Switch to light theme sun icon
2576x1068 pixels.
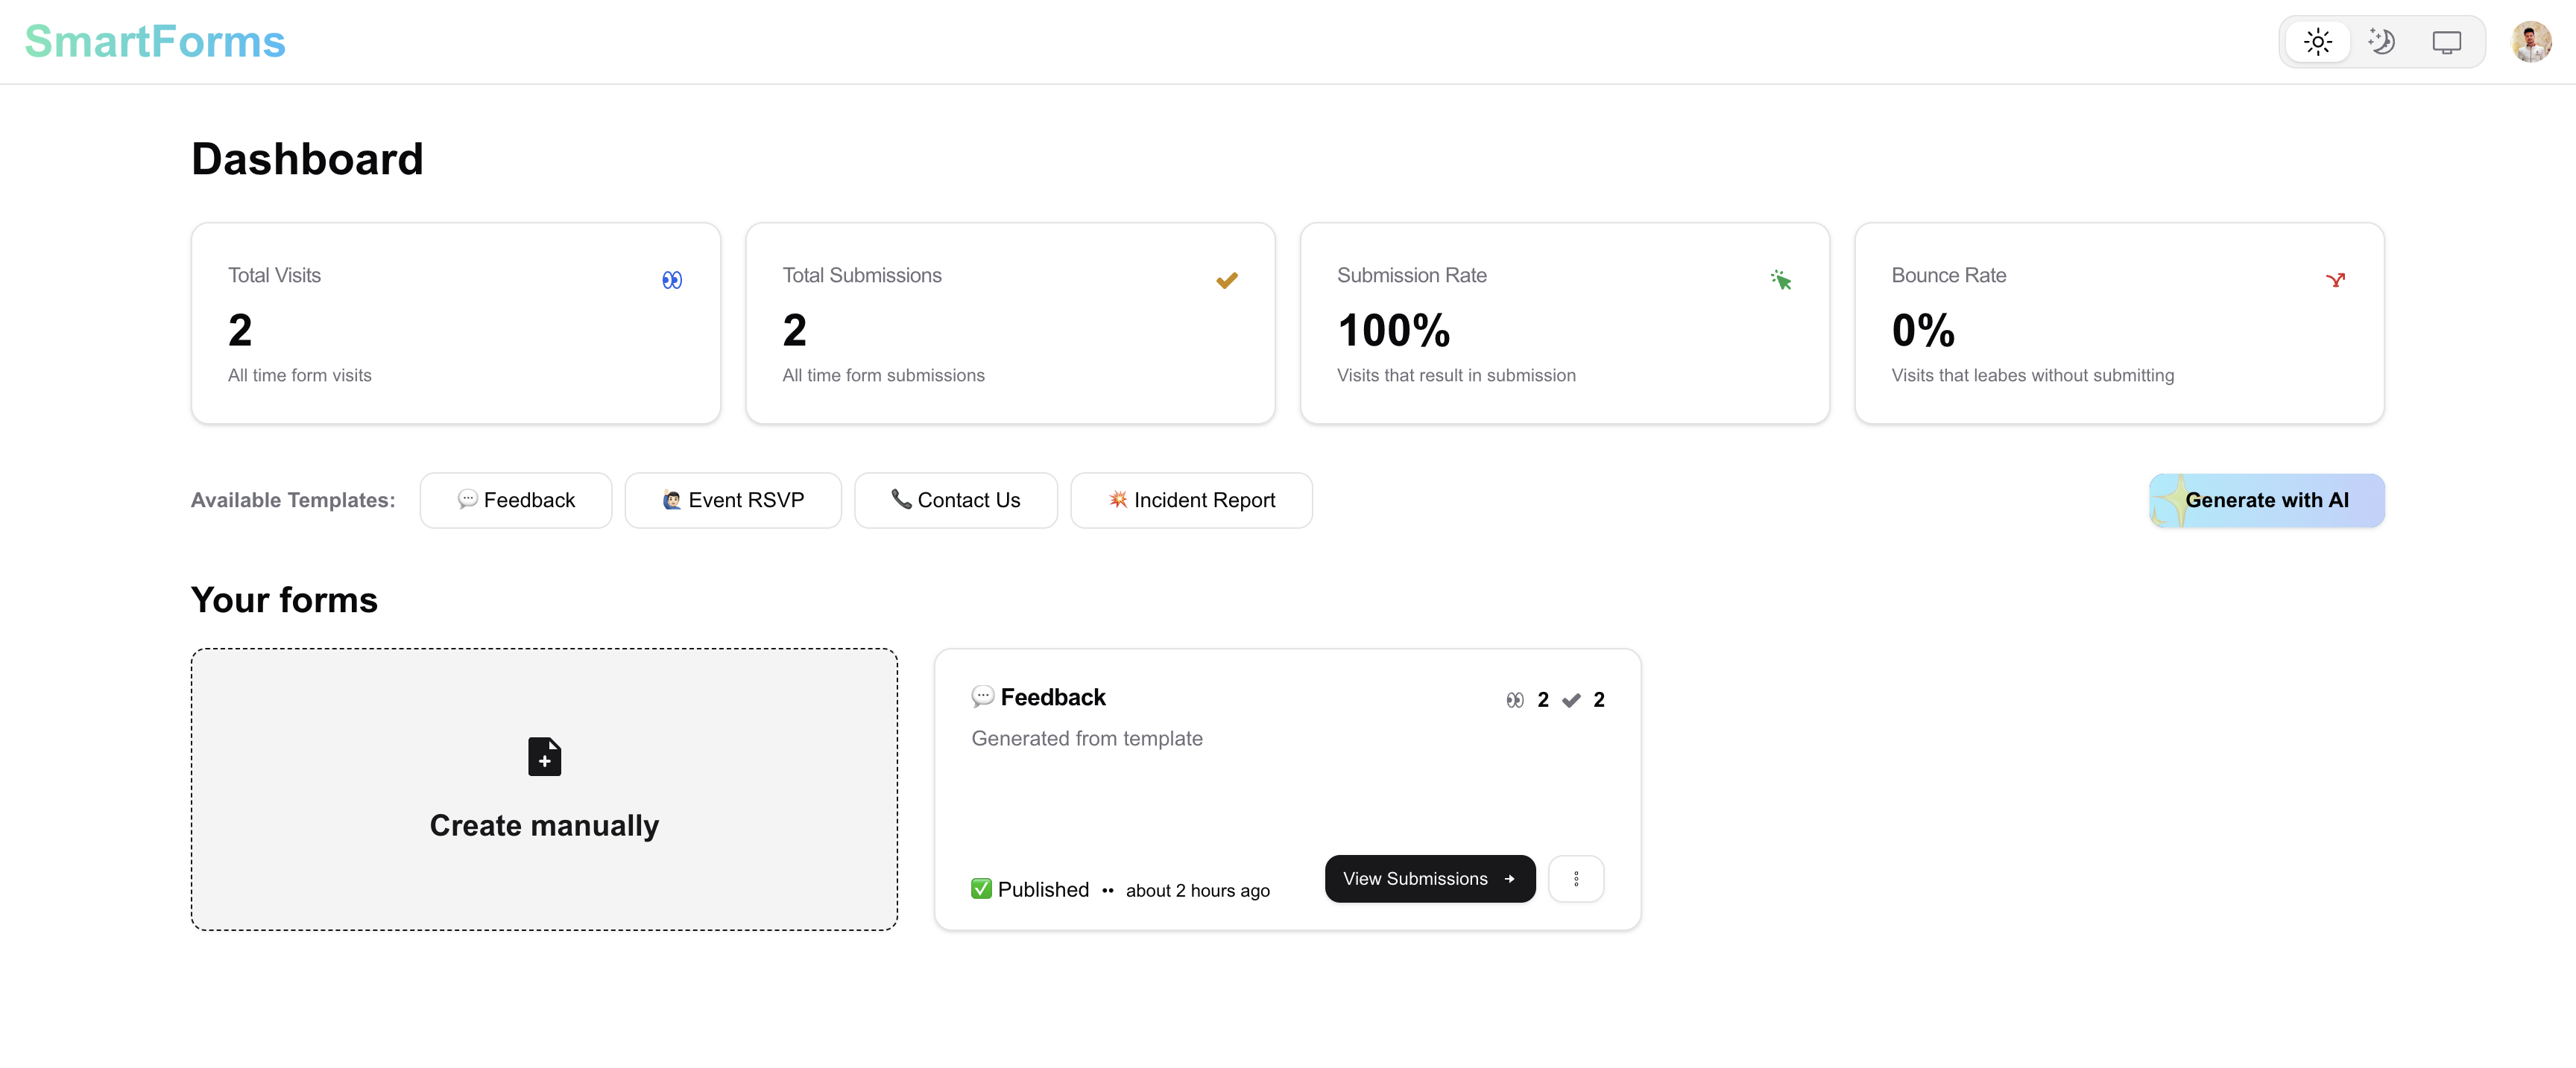[x=2317, y=42]
